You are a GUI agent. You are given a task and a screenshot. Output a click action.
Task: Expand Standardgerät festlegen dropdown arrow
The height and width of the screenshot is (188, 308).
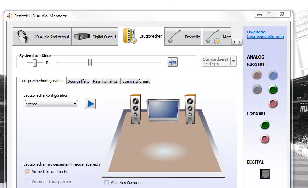[x=233, y=61]
